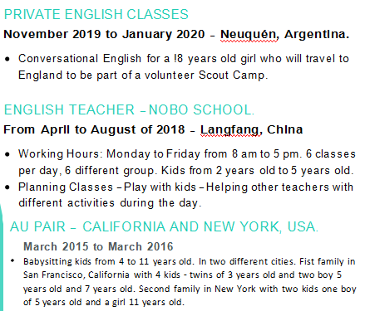Click the phrase 'different activities during the day'
365x311 pixels.
[x=110, y=203]
